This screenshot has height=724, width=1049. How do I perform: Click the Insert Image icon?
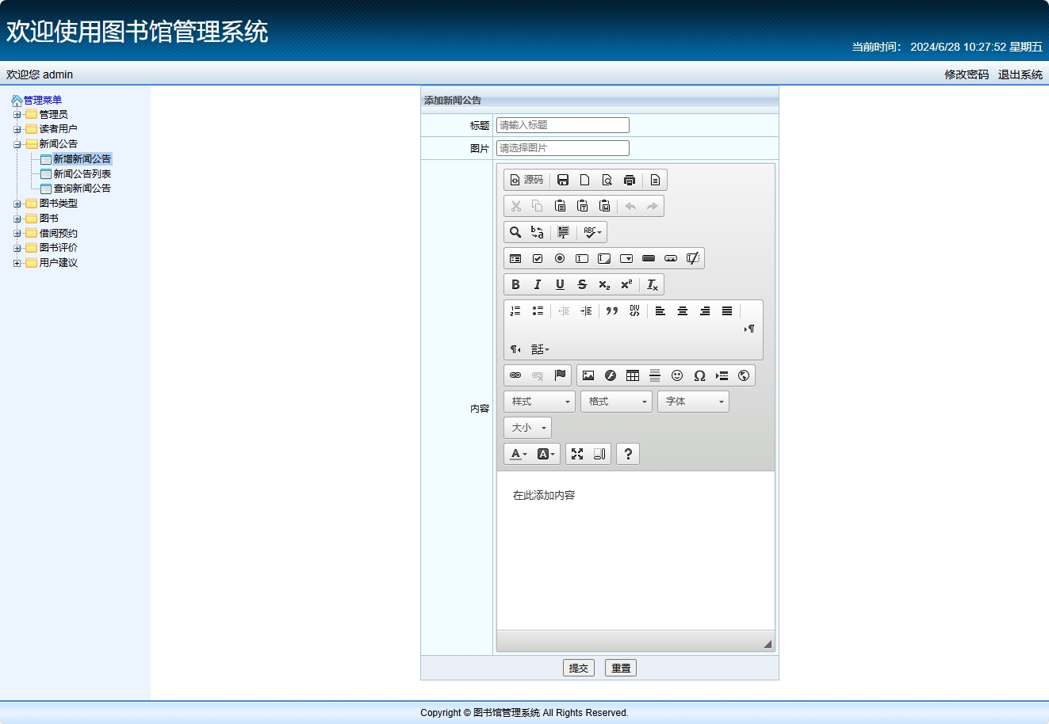click(x=588, y=375)
